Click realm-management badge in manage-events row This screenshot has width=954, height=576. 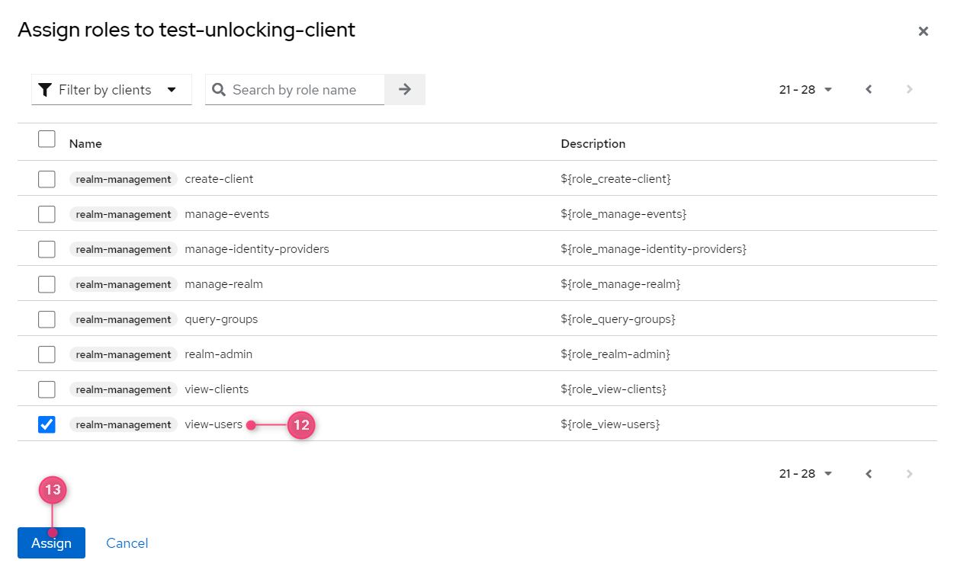pyautogui.click(x=124, y=214)
